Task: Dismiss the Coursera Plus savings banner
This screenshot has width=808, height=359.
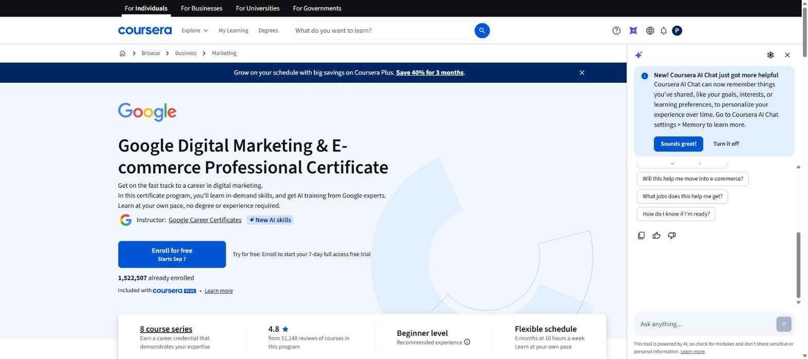Action: coord(582,73)
